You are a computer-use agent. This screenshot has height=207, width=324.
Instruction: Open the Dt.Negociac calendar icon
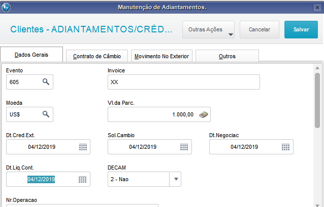tap(285, 147)
